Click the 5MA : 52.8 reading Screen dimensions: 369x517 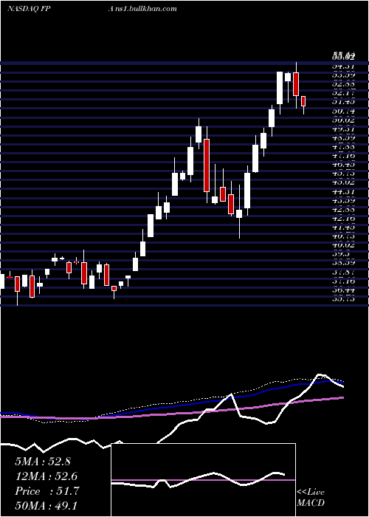click(x=43, y=462)
